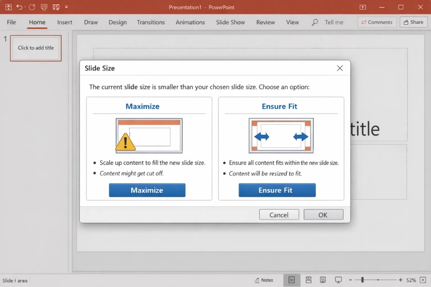
Task: Fit slide to current window
Action: pyautogui.click(x=422, y=280)
